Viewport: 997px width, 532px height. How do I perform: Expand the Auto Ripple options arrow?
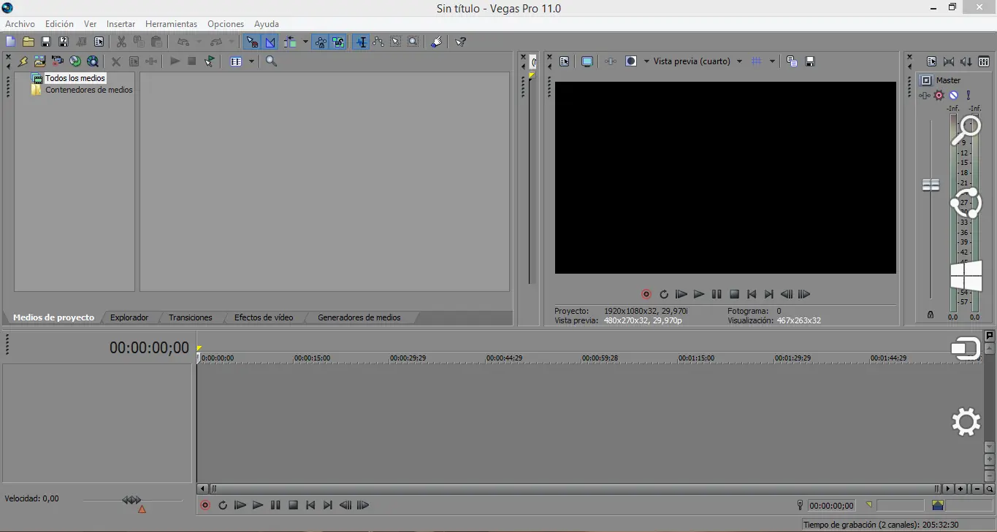pos(305,42)
